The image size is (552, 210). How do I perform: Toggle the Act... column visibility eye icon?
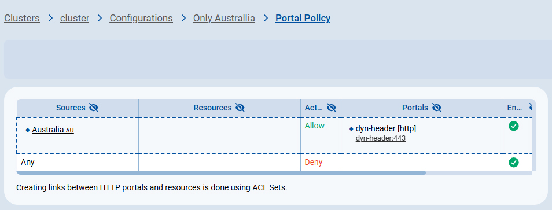point(332,108)
